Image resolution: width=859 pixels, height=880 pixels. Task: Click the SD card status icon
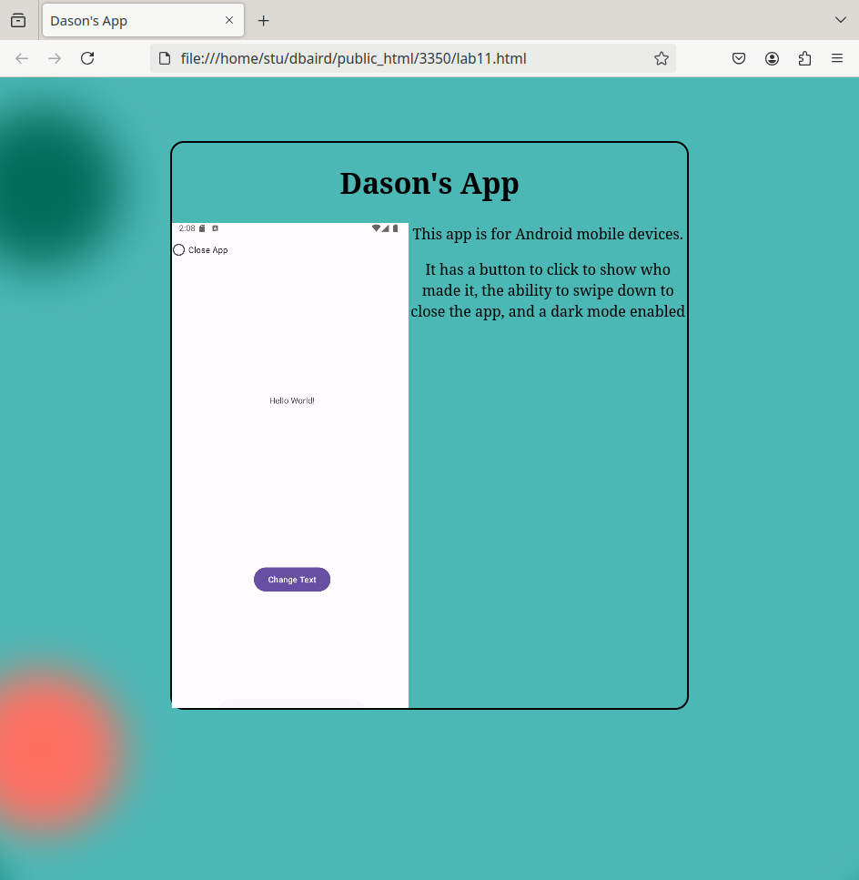(x=202, y=228)
